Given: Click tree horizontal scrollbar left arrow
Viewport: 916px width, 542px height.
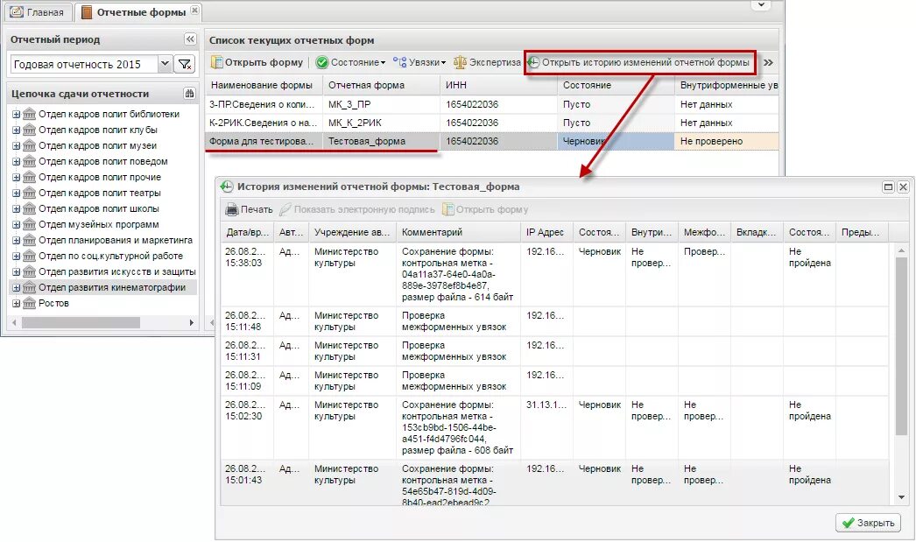Looking at the screenshot, I should pos(15,322).
